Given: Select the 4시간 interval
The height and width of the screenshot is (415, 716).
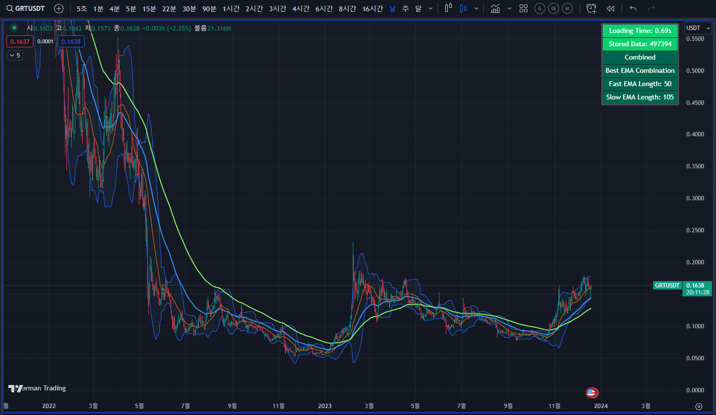Looking at the screenshot, I should [301, 8].
